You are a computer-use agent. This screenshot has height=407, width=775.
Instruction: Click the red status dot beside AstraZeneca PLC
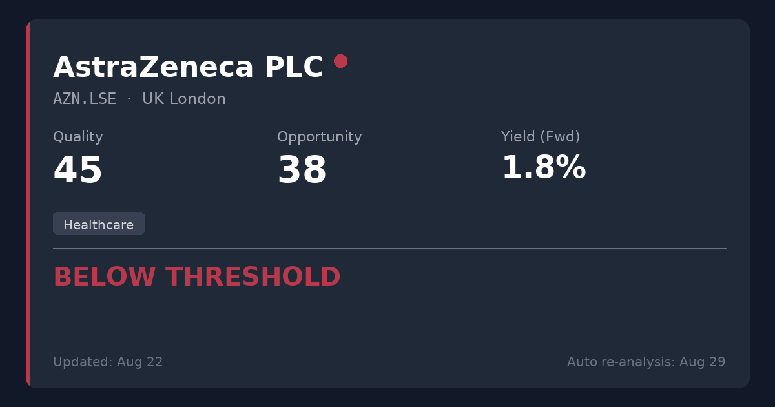pyautogui.click(x=340, y=61)
